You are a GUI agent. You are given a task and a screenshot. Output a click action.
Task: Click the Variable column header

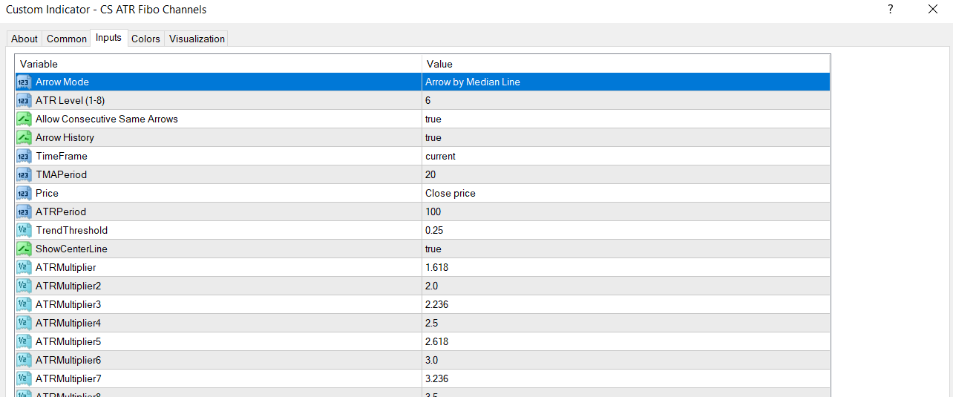(x=218, y=64)
